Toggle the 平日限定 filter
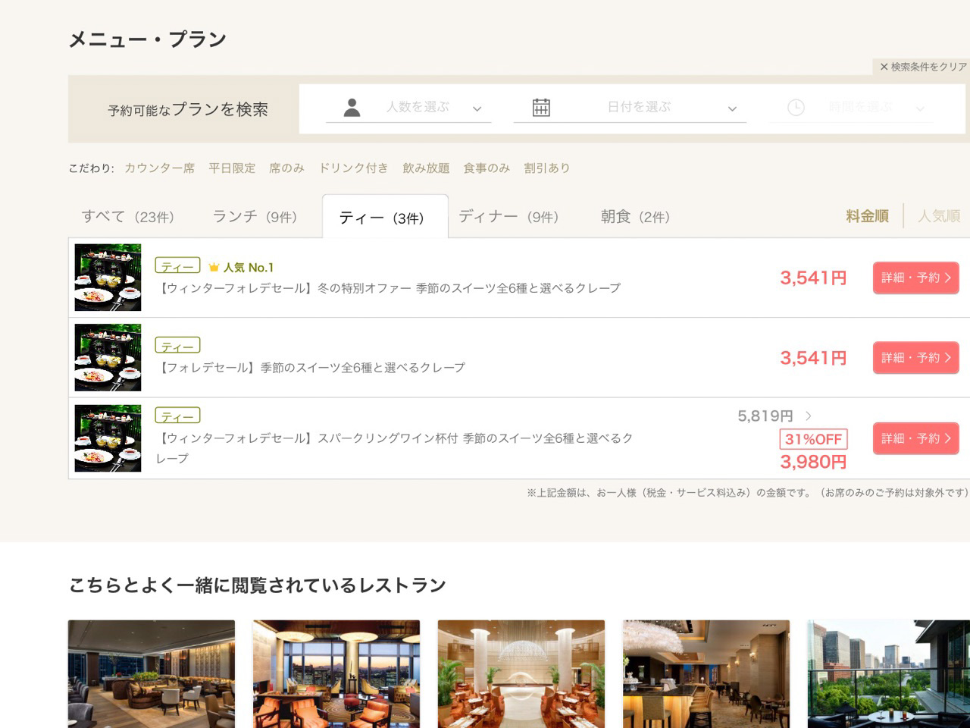This screenshot has height=728, width=970. (232, 168)
